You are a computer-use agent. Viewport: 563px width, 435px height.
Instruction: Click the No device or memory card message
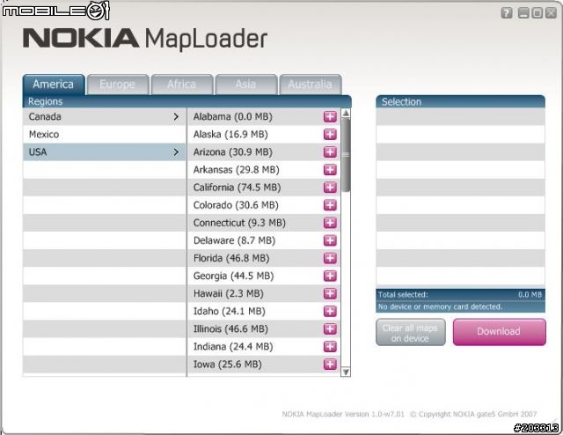[440, 306]
